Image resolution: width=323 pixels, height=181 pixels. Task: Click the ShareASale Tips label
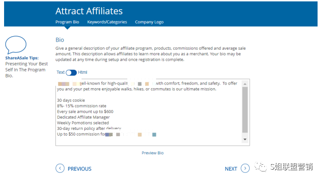click(x=22, y=58)
